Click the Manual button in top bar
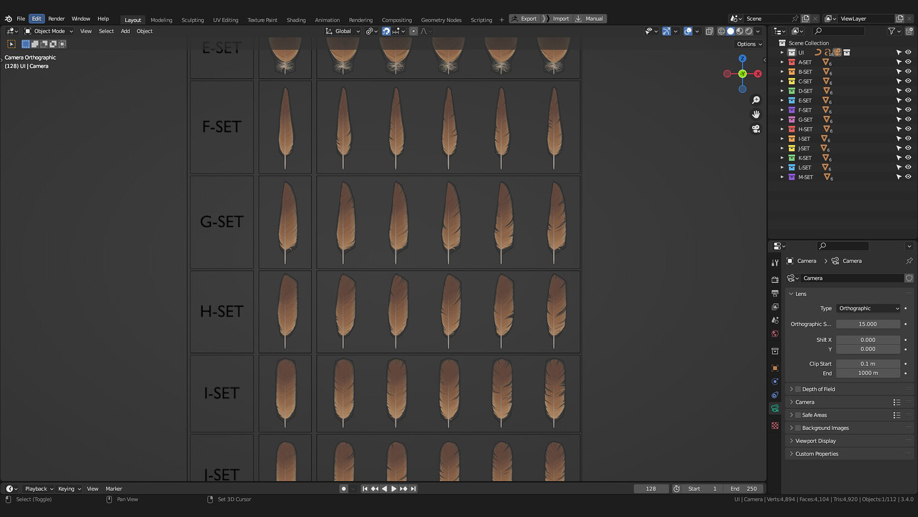This screenshot has height=517, width=918. (589, 19)
